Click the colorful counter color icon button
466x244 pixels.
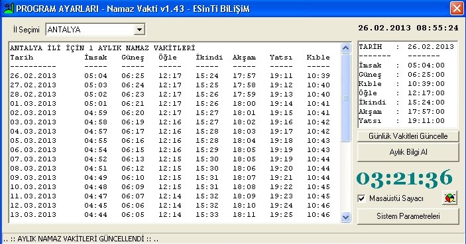[x=449, y=198]
